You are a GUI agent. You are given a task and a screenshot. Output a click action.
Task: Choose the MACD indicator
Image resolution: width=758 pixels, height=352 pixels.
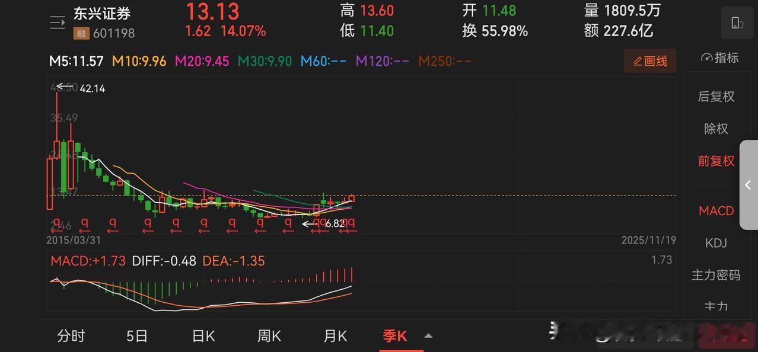coord(716,210)
